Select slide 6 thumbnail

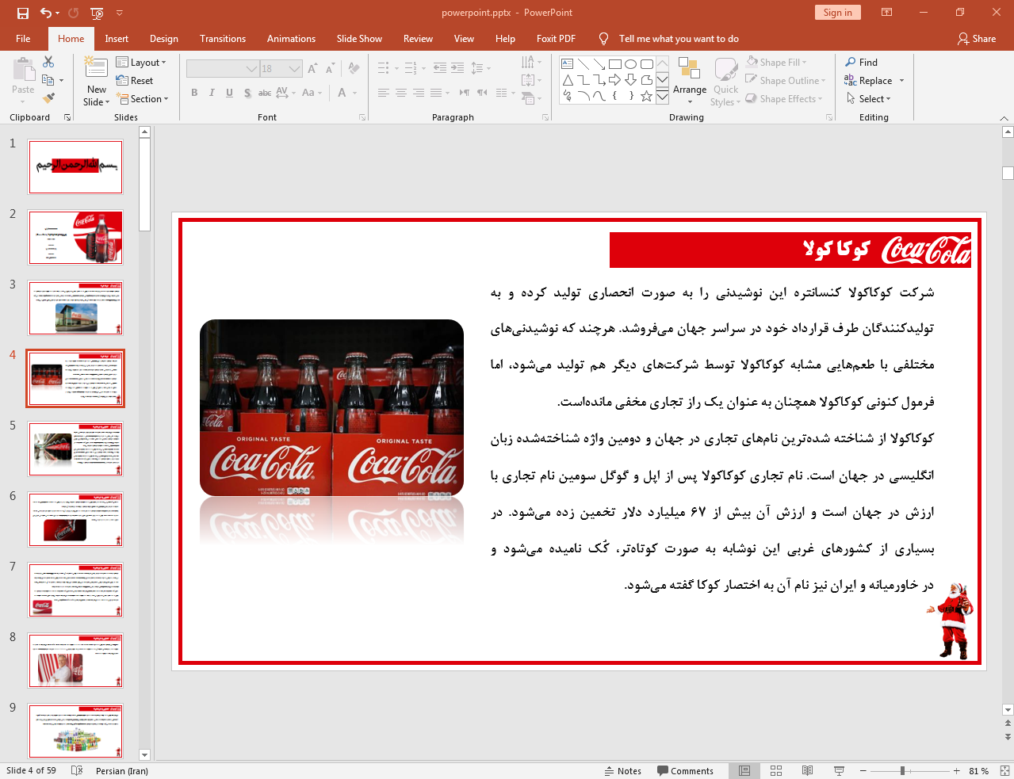click(75, 519)
